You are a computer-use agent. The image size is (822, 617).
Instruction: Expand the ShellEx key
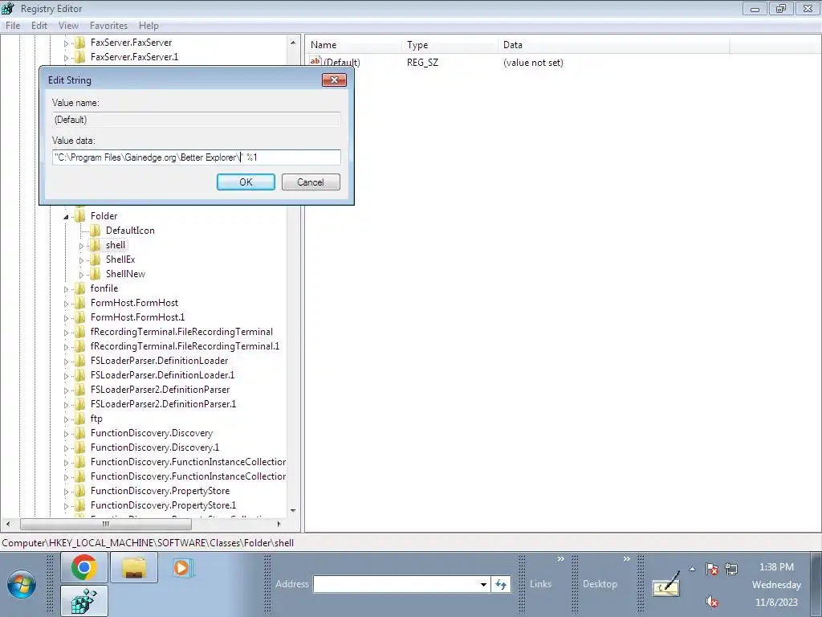click(81, 260)
